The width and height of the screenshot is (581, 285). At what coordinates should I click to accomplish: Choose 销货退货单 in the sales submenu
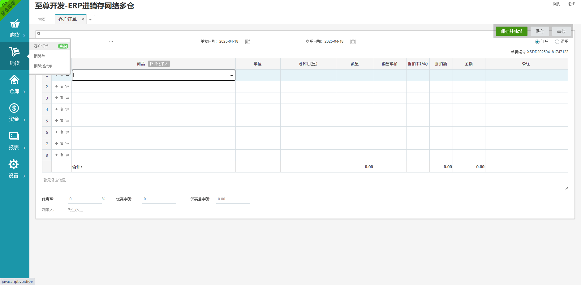[x=43, y=66]
